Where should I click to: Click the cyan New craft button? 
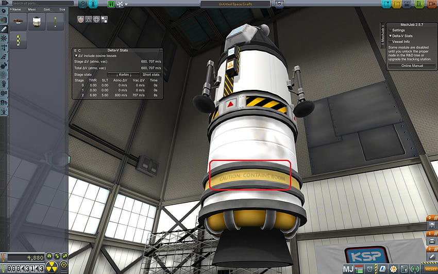(386, 4)
